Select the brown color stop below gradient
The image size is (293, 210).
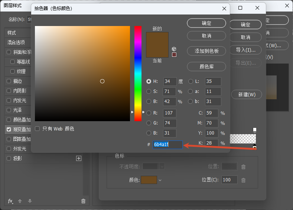click(254, 146)
